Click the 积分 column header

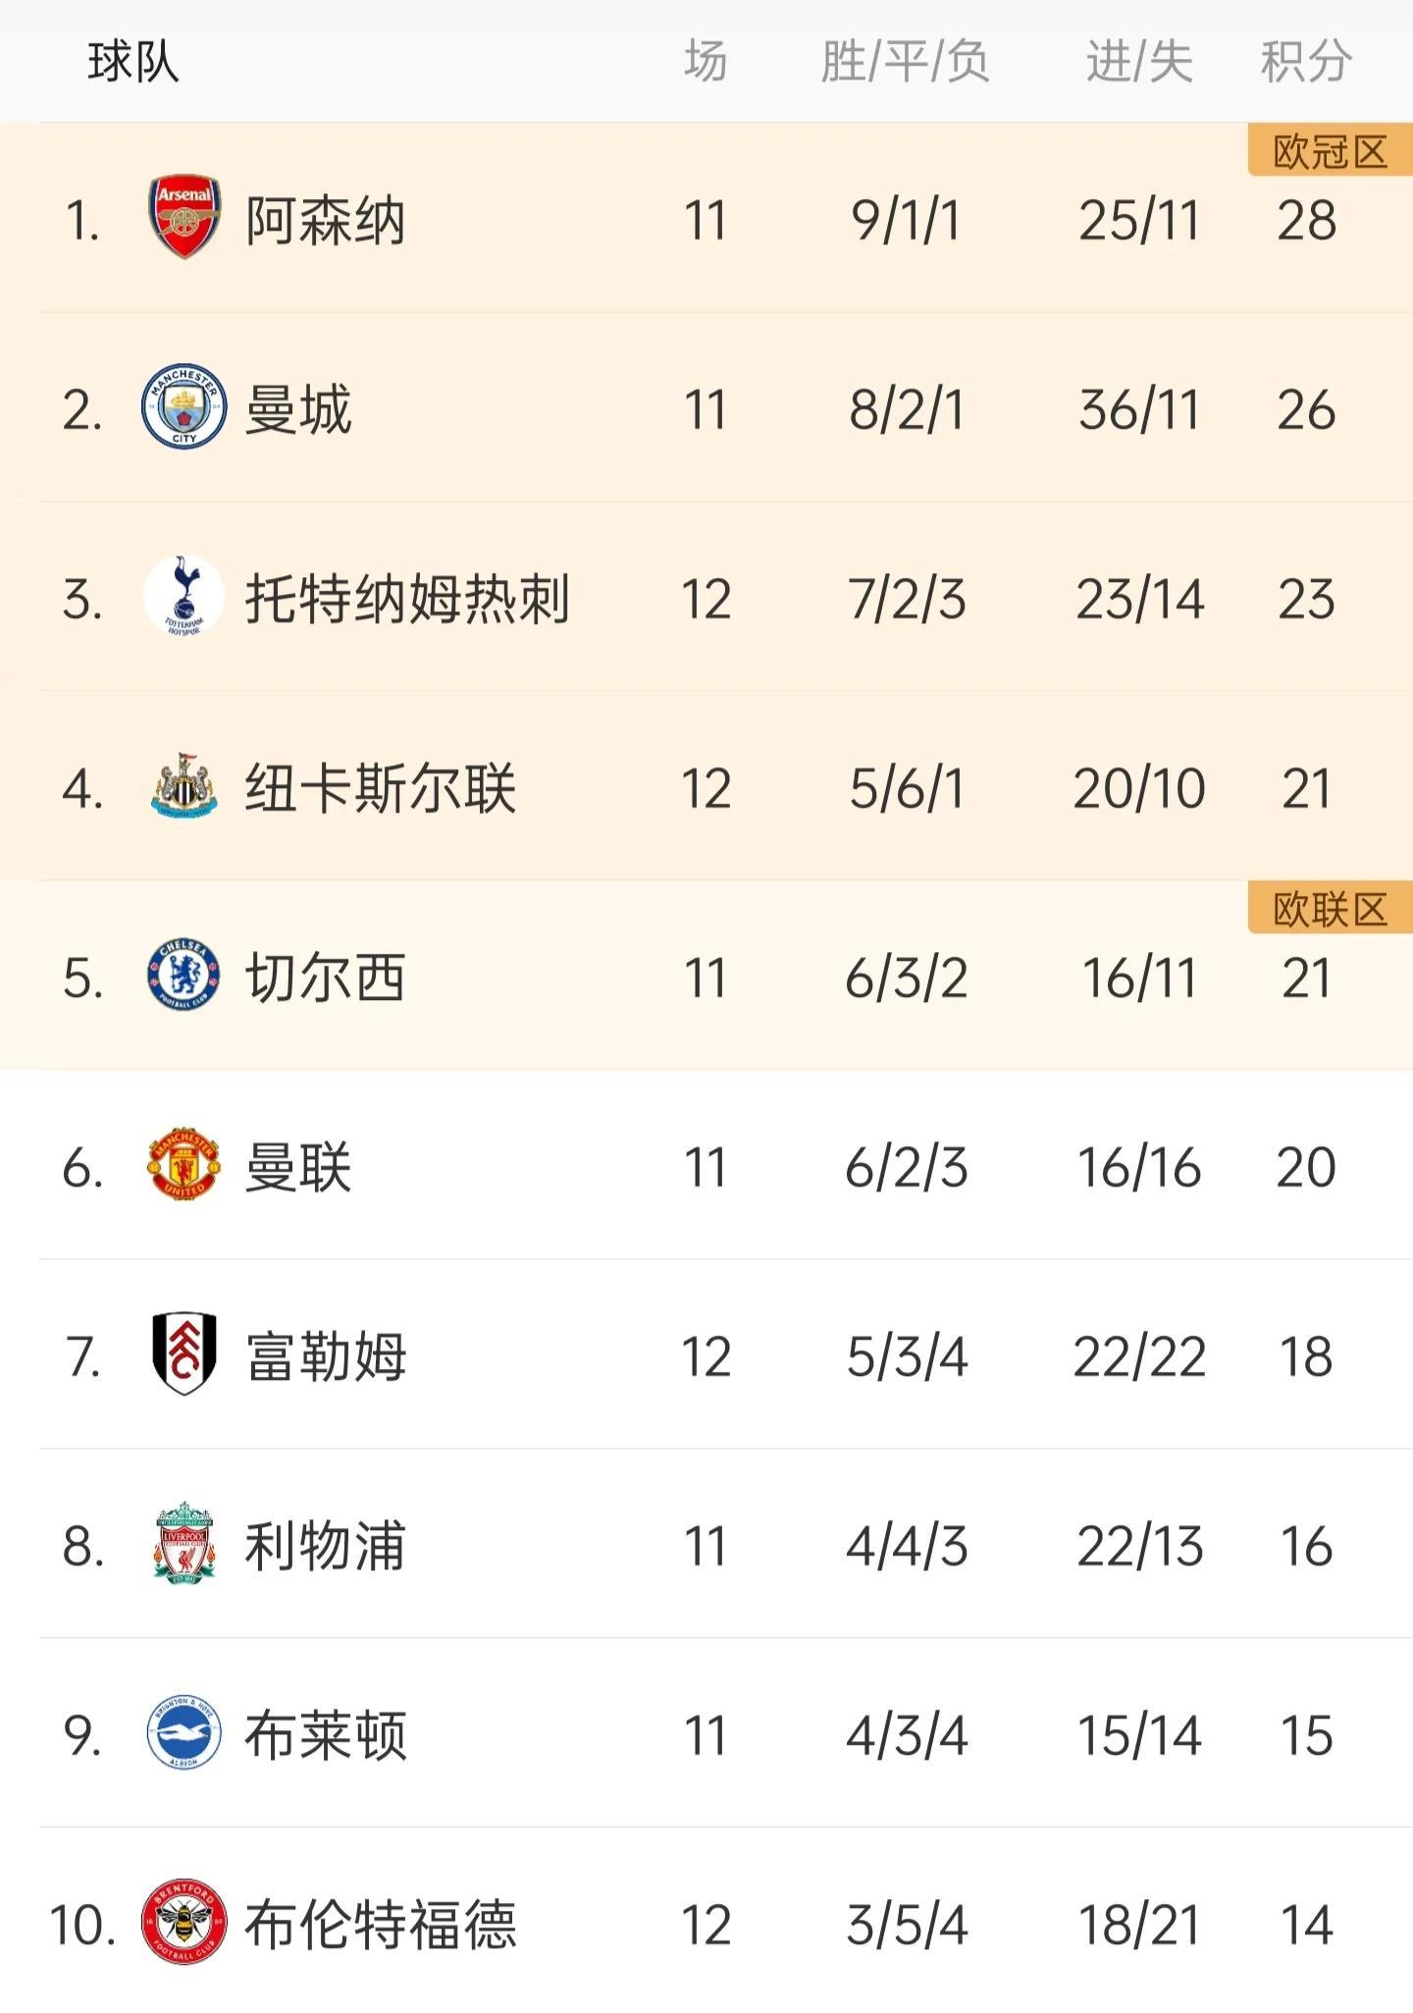click(x=1306, y=62)
